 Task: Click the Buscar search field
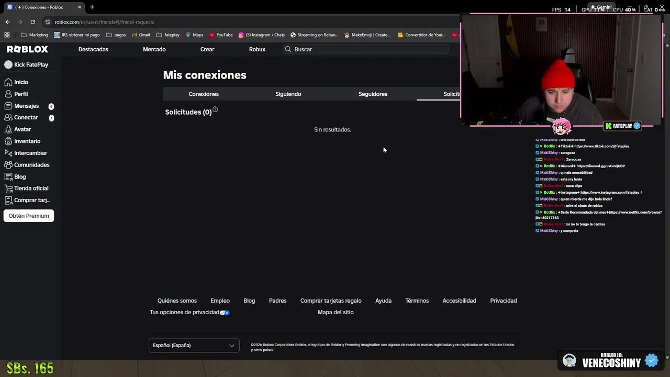[x=366, y=49]
